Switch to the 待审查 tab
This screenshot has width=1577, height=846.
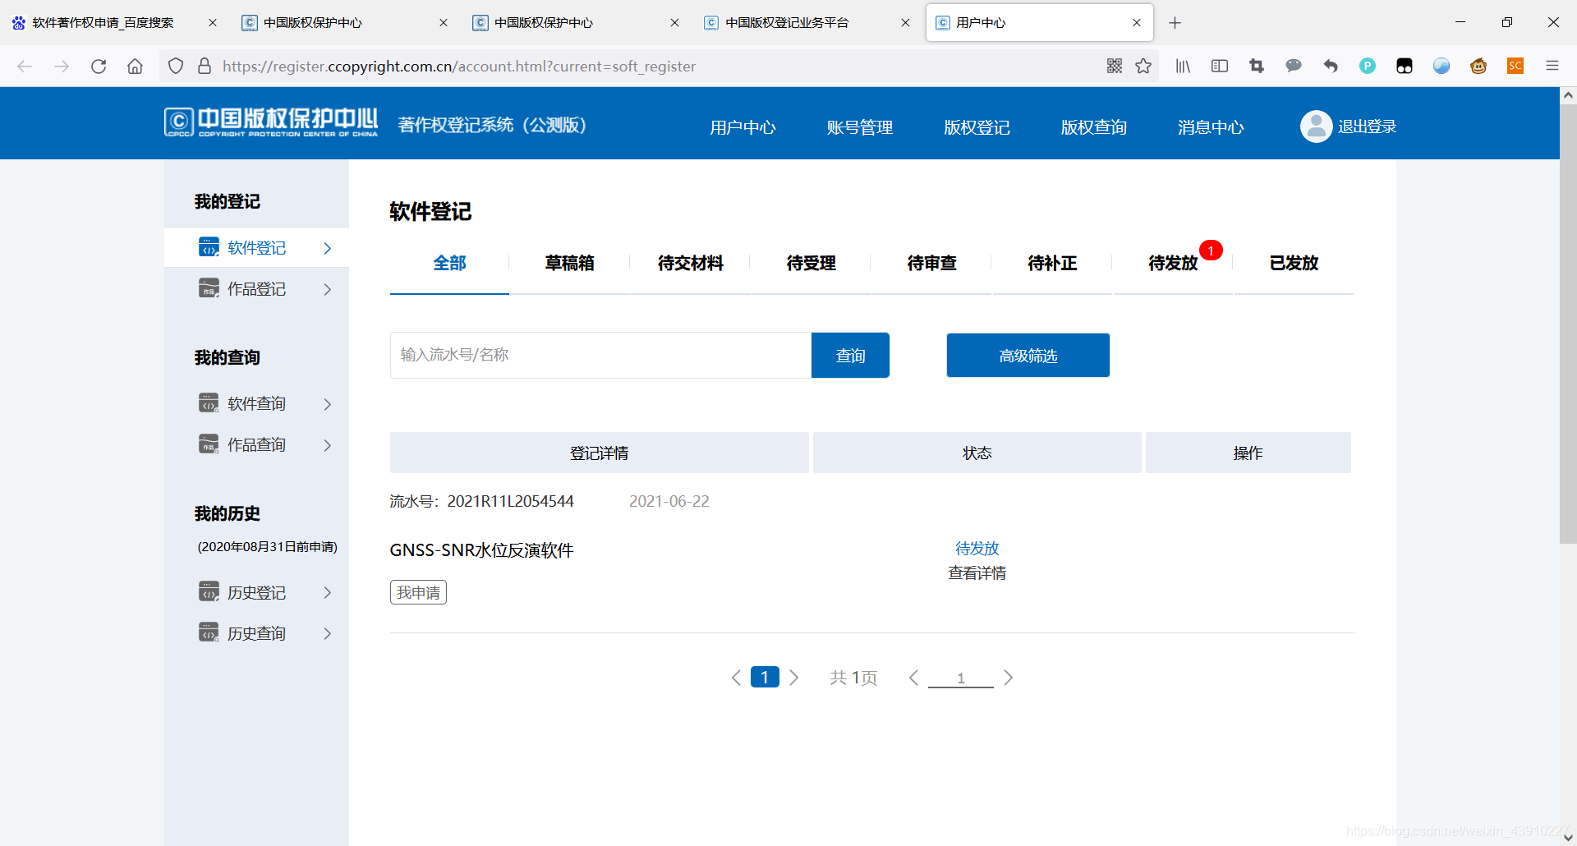click(932, 263)
